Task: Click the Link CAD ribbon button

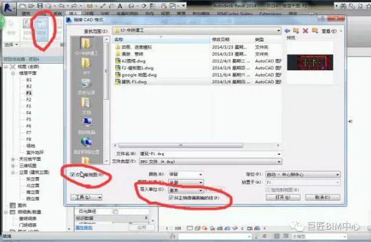Action: (x=42, y=30)
